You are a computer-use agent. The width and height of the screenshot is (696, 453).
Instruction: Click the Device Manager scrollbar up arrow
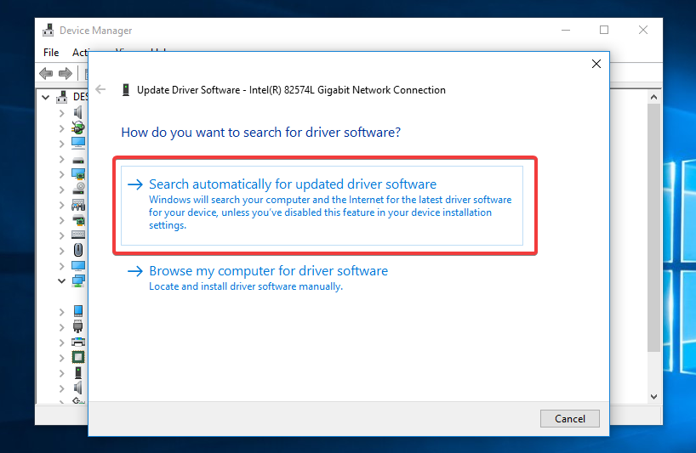(x=653, y=97)
